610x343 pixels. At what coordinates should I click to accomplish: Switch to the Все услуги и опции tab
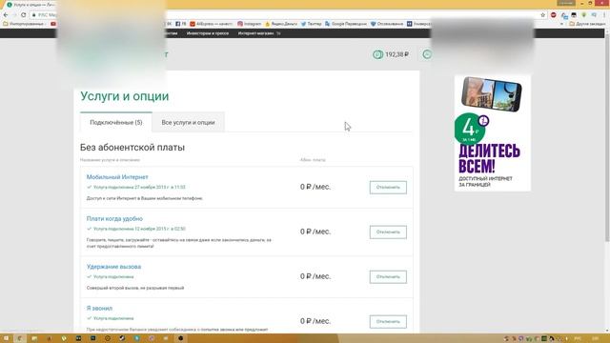pos(189,122)
